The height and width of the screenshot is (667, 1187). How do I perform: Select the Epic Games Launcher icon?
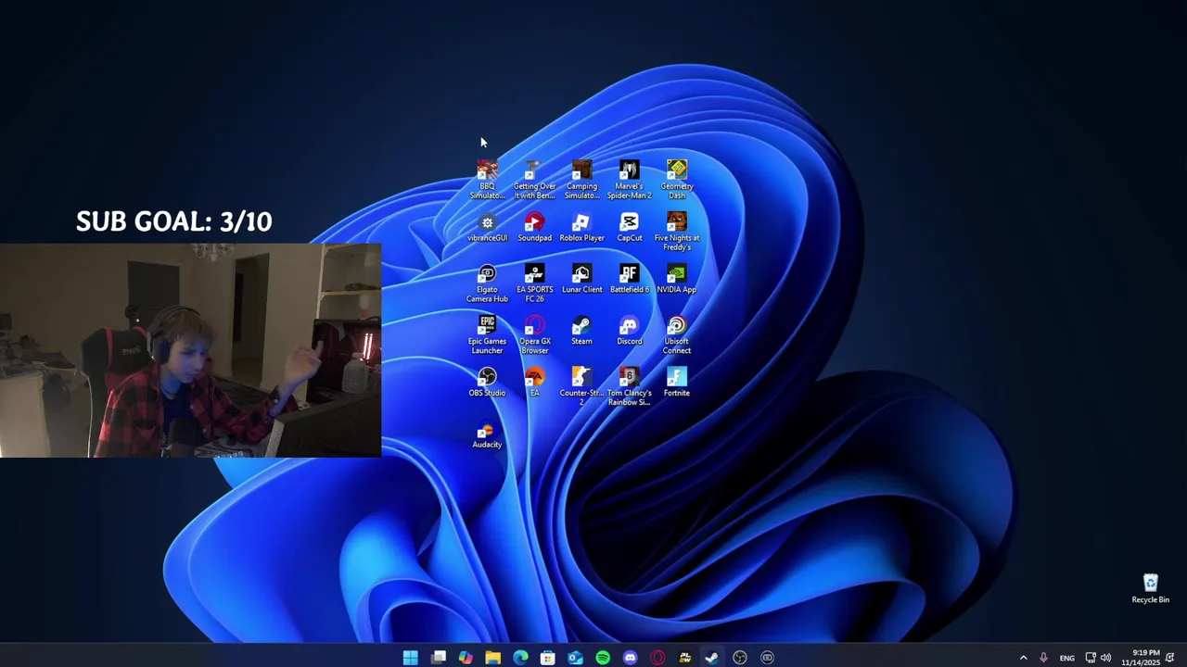[x=487, y=335]
